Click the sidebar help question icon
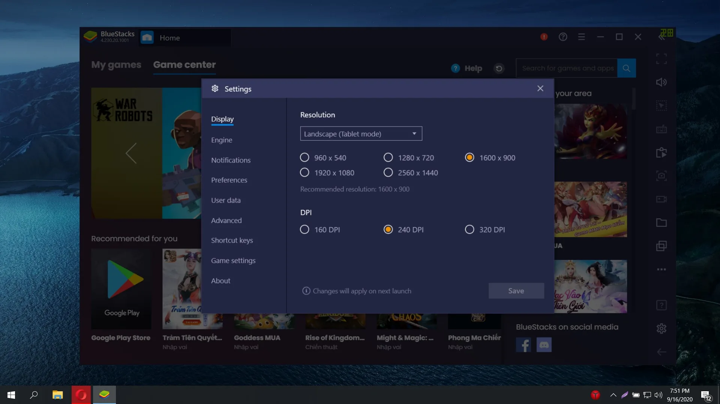Screen dimensions: 720x404 [x=661, y=305]
